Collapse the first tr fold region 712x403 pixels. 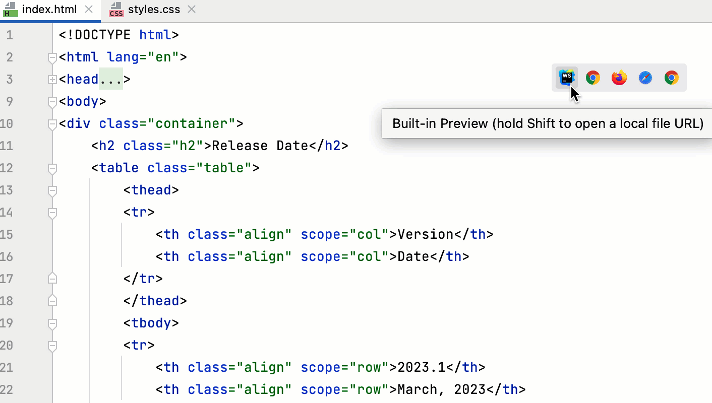pyautogui.click(x=52, y=213)
